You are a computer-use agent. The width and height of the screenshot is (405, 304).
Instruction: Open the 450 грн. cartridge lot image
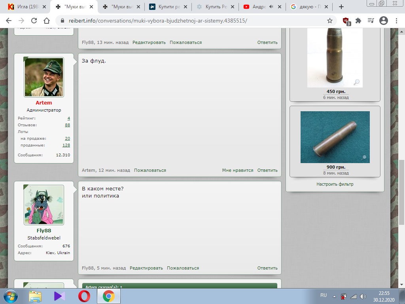click(335, 58)
